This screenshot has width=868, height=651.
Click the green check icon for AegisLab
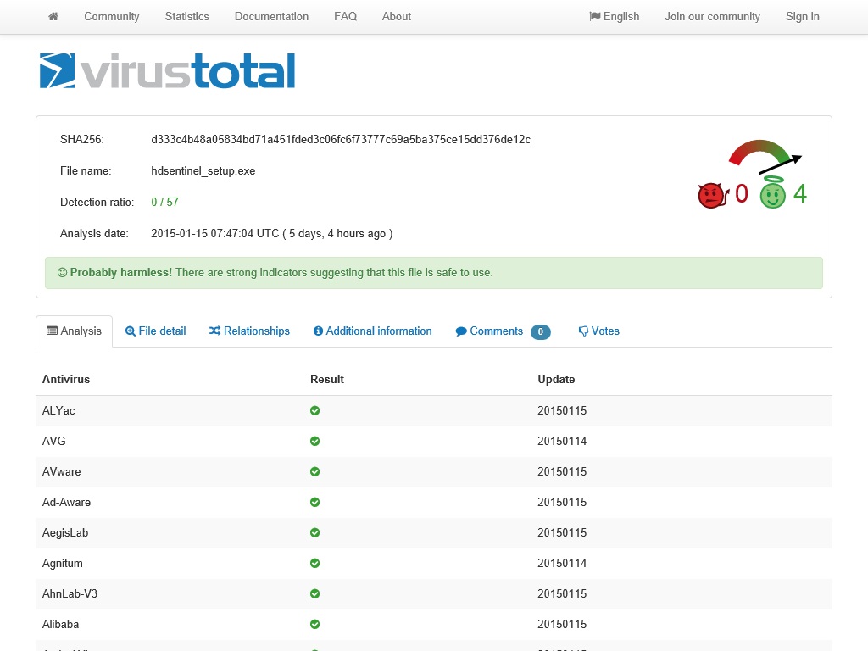[315, 532]
